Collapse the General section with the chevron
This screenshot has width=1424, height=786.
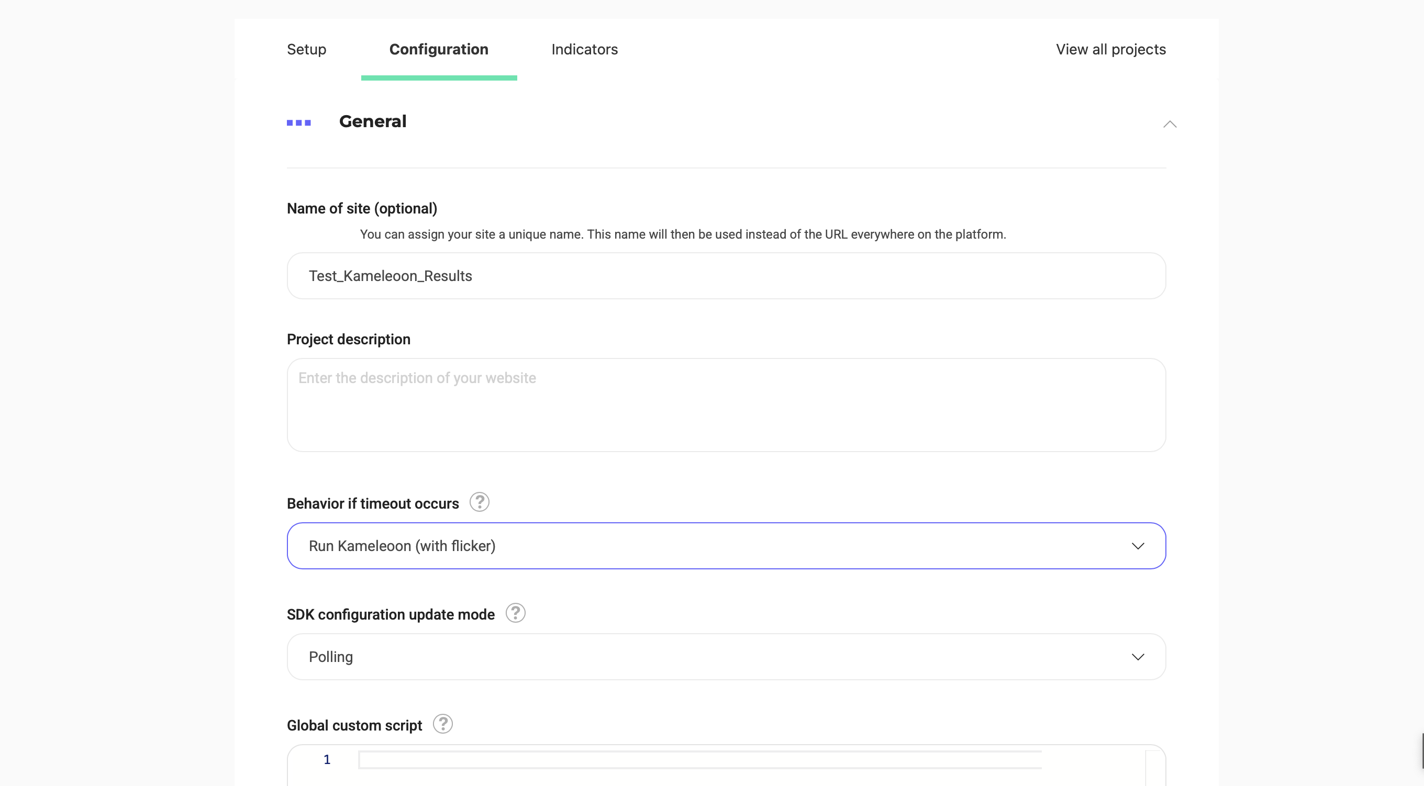point(1169,124)
